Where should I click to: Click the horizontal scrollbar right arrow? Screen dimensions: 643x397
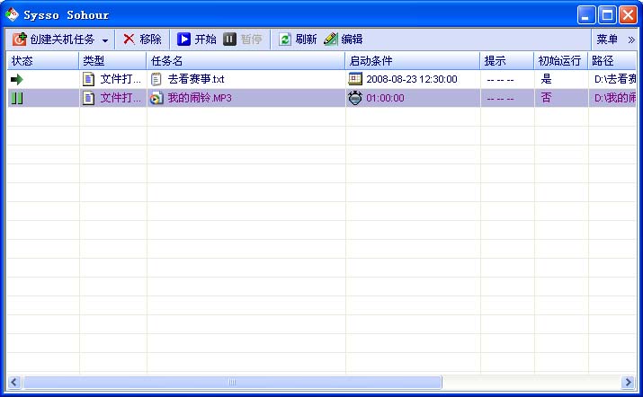coord(629,383)
